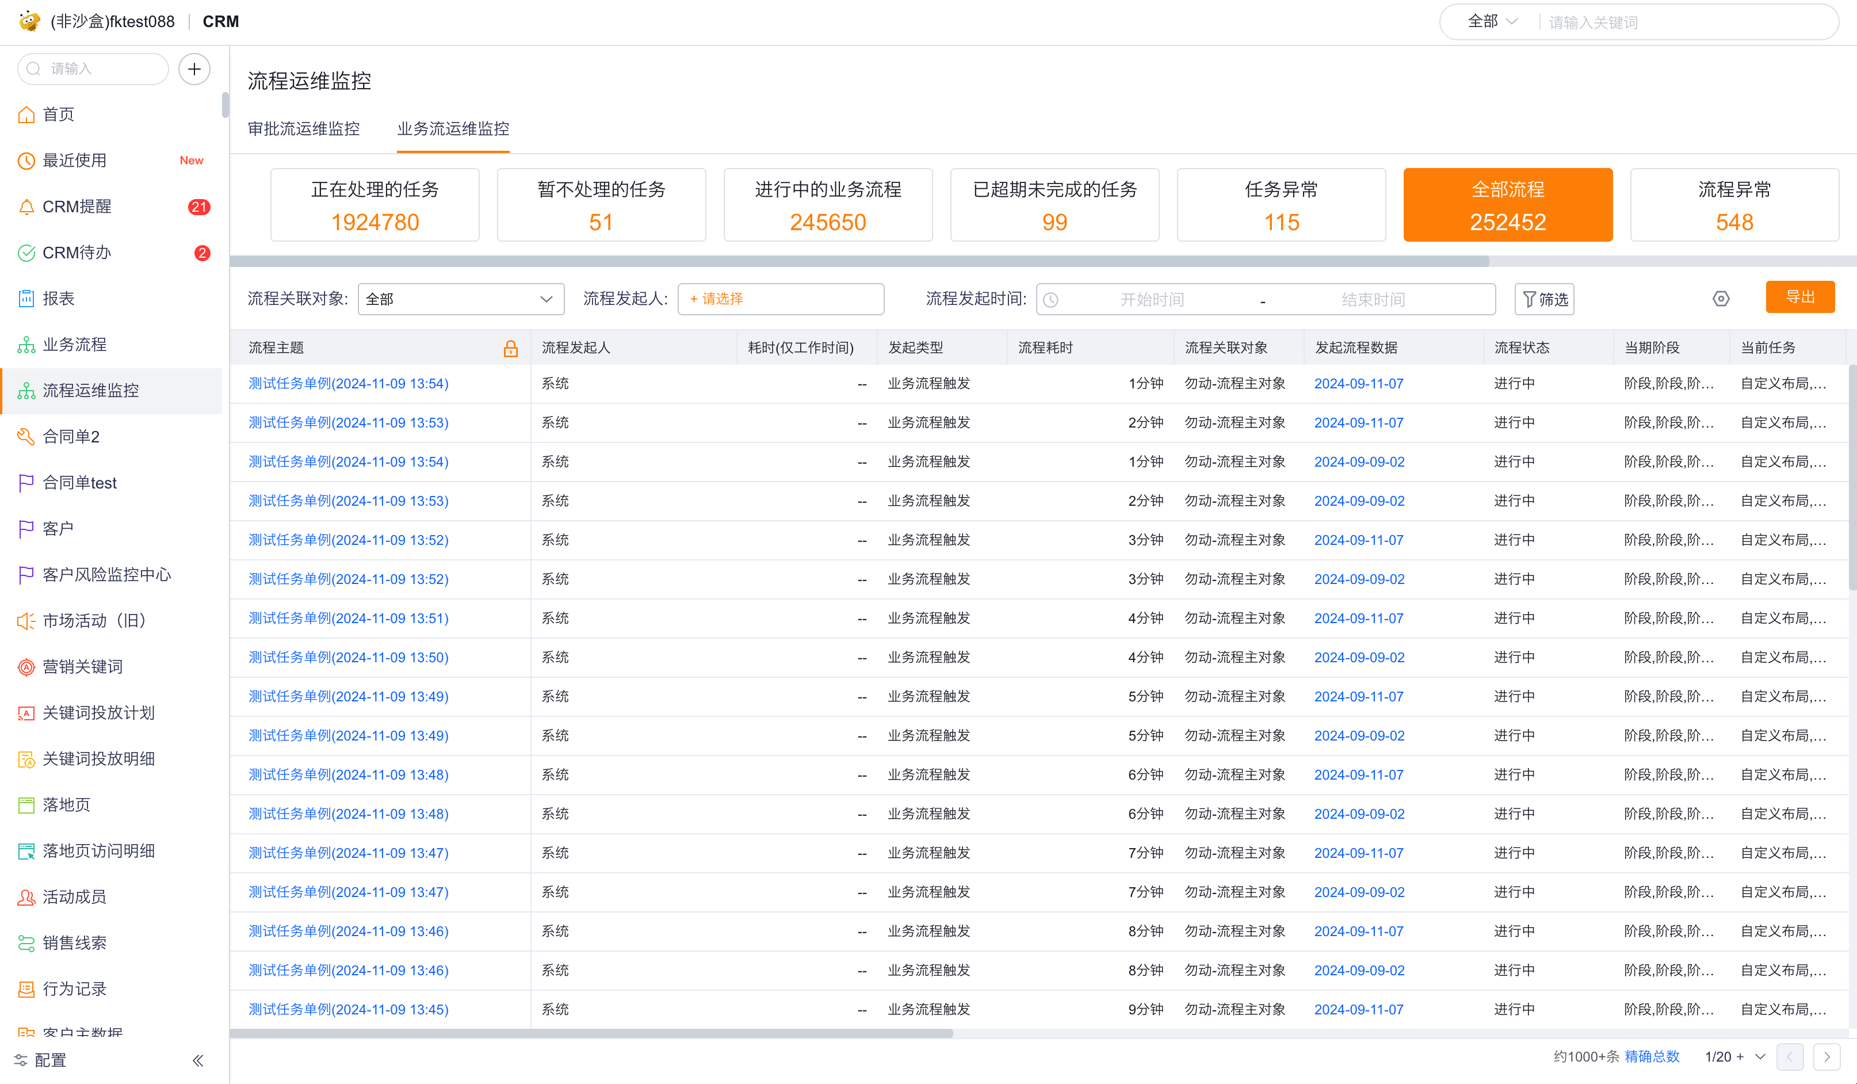The height and width of the screenshot is (1084, 1857).
Task: Click the 导出 export button
Action: (x=1801, y=297)
